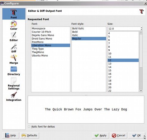Open the Editor settings page
Image resolution: width=147 pixels, height=140 pixels.
click(14, 37)
